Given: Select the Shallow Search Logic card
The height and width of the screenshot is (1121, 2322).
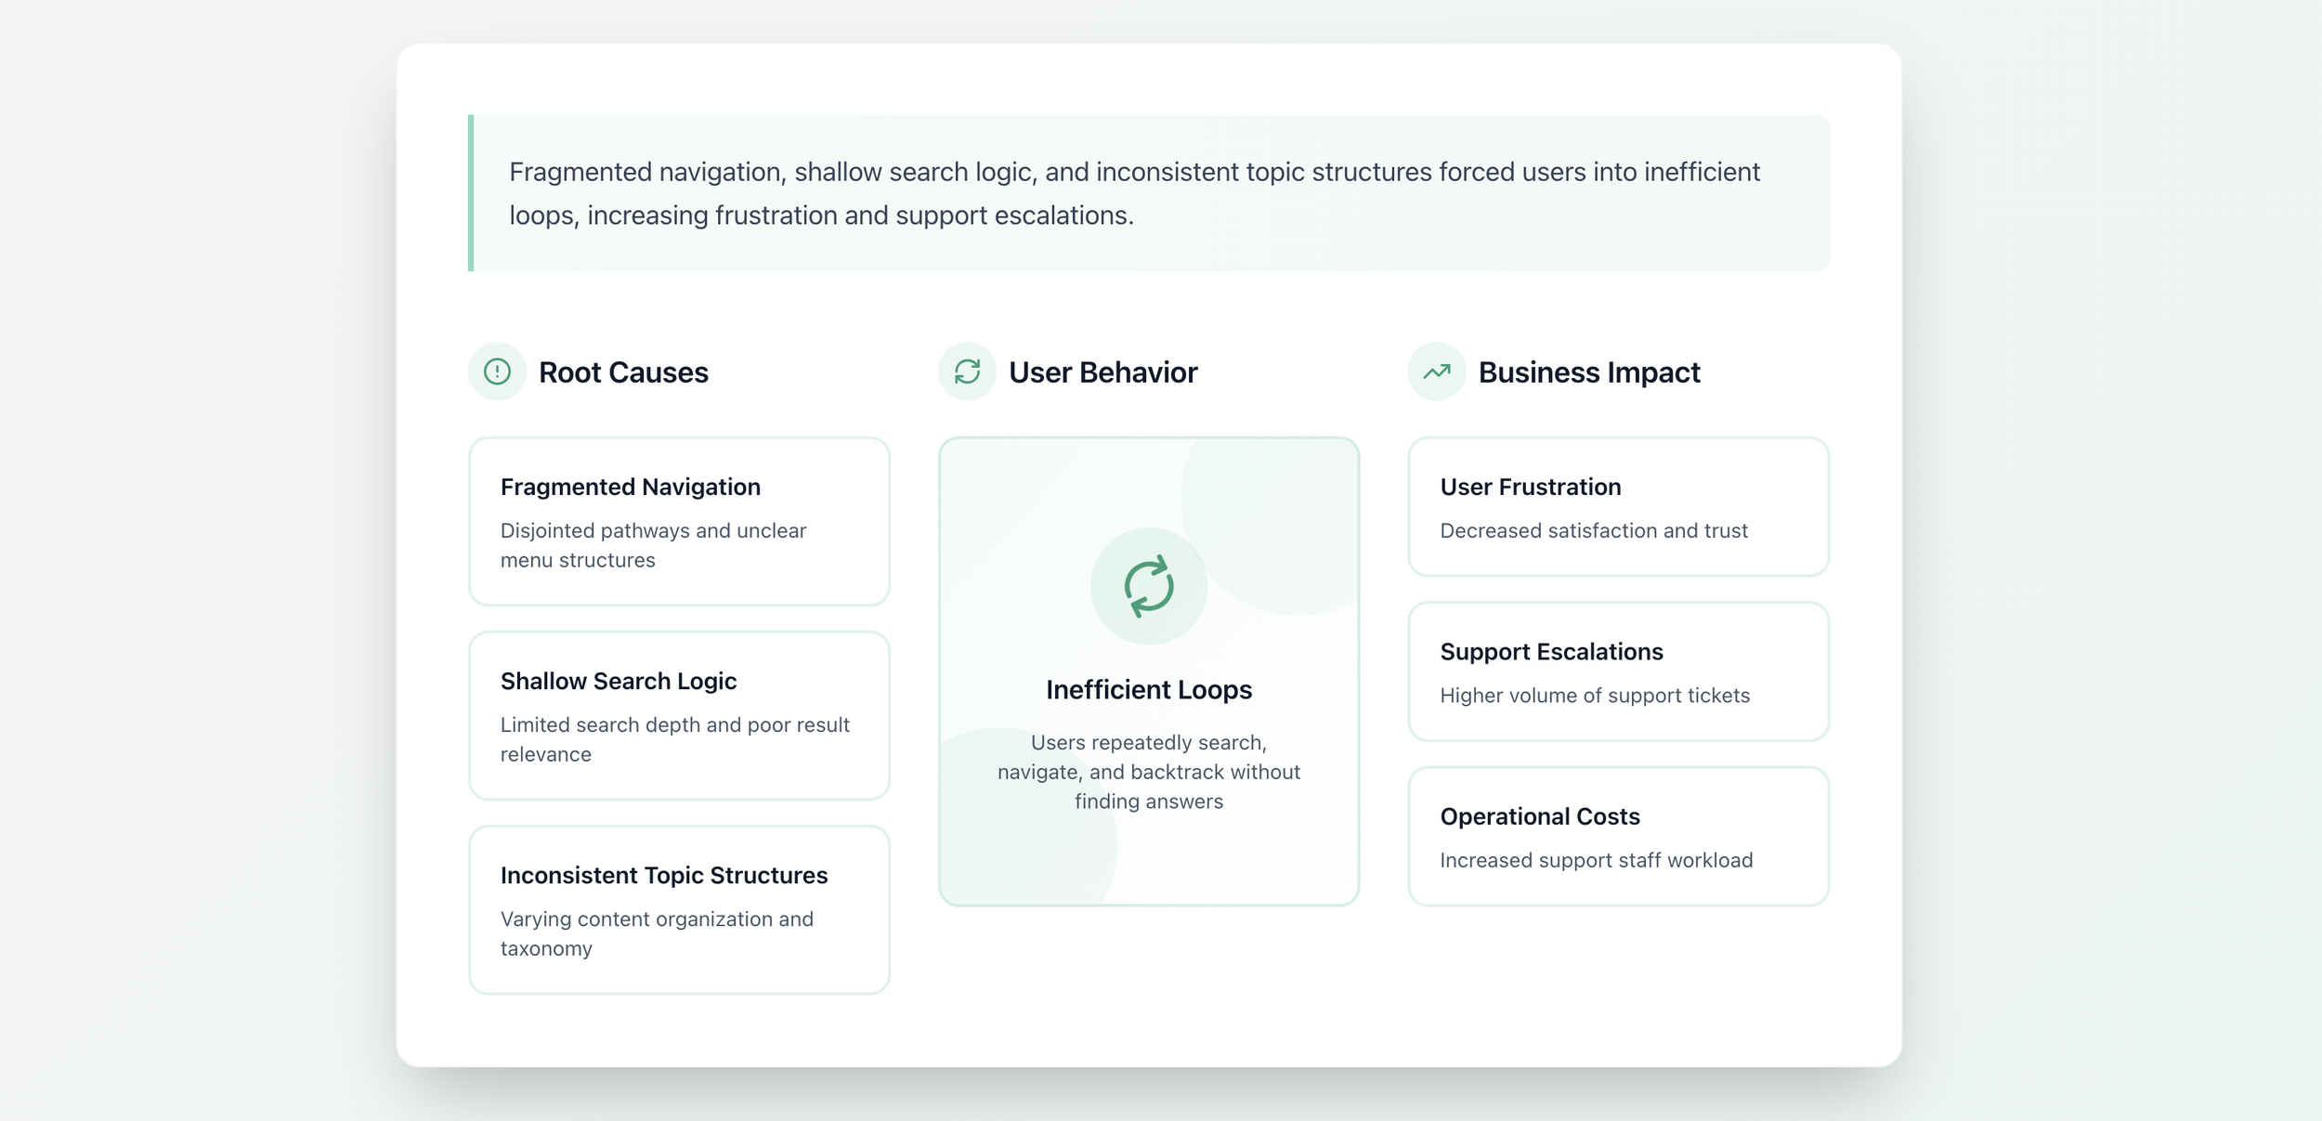Looking at the screenshot, I should click(679, 715).
